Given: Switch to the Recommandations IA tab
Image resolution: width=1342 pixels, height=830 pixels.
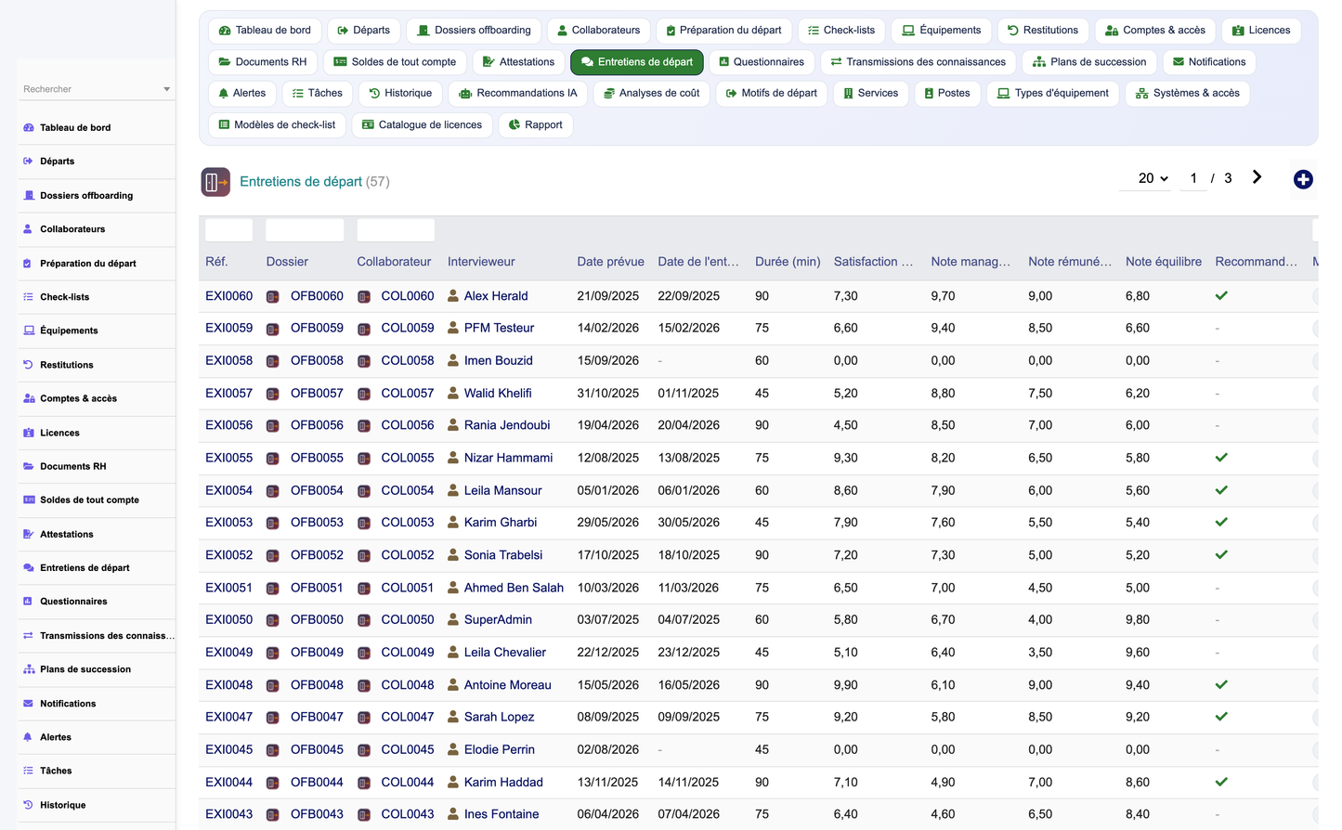Looking at the screenshot, I should tap(518, 94).
